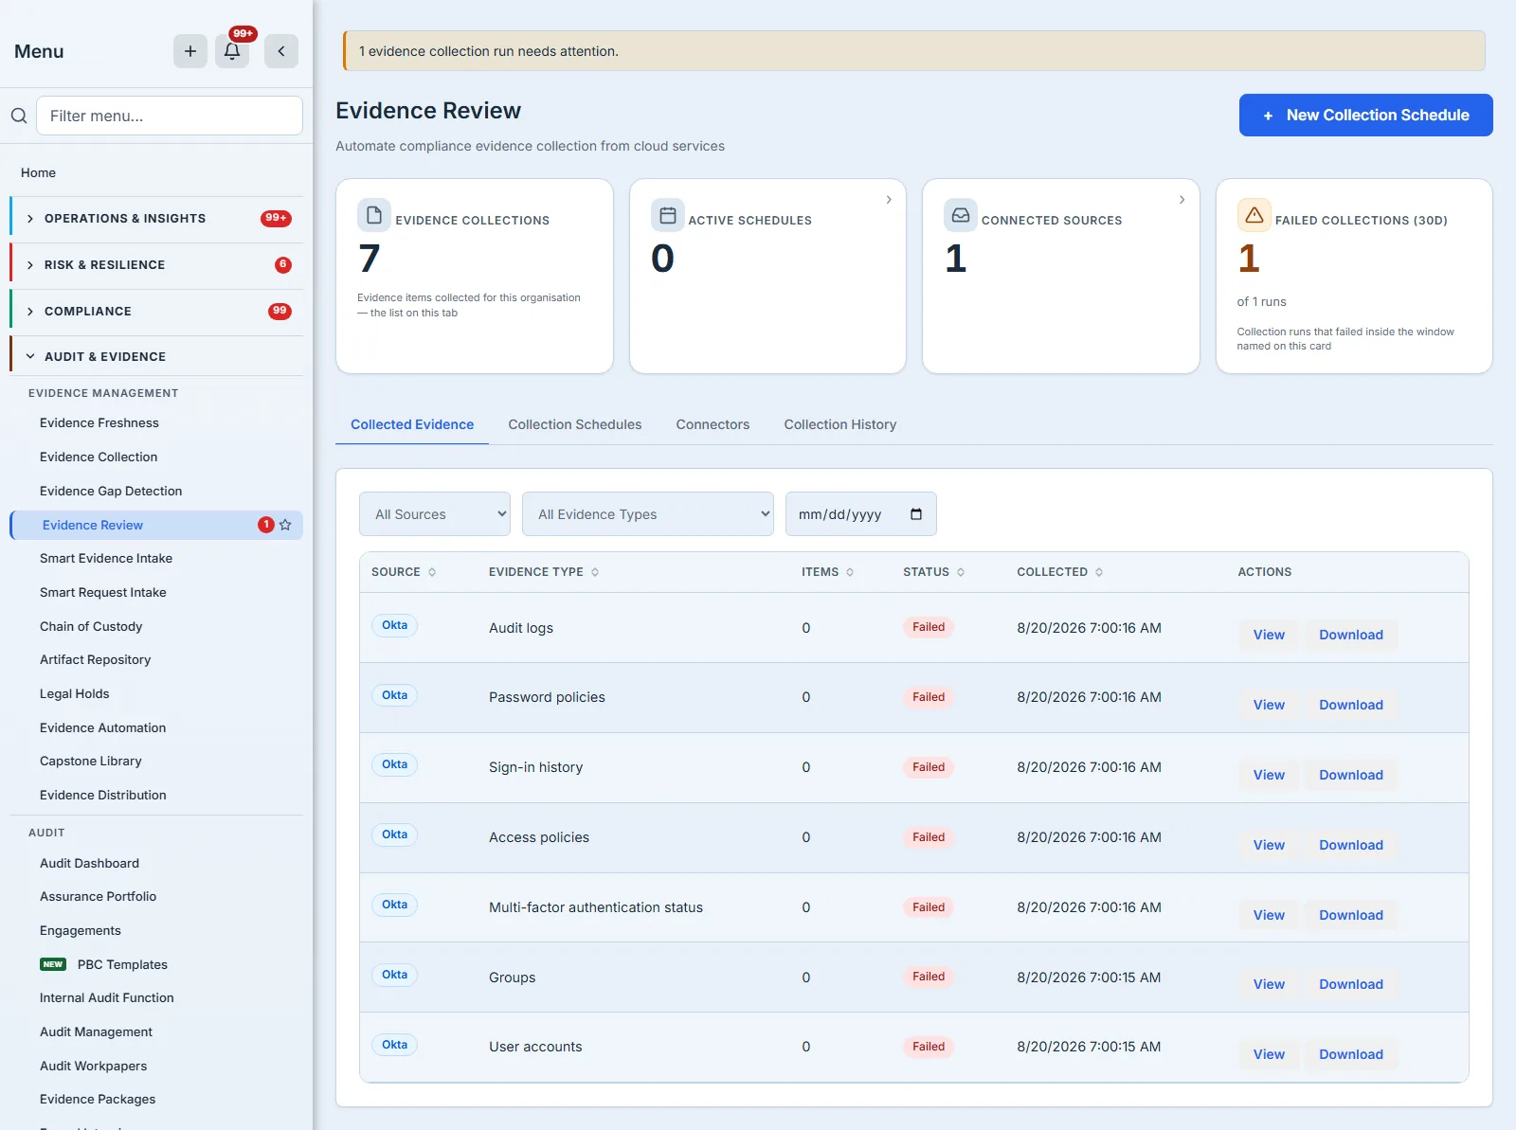Click the Failed status in Audit logs row
Image resolution: width=1516 pixels, height=1130 pixels.
929,627
